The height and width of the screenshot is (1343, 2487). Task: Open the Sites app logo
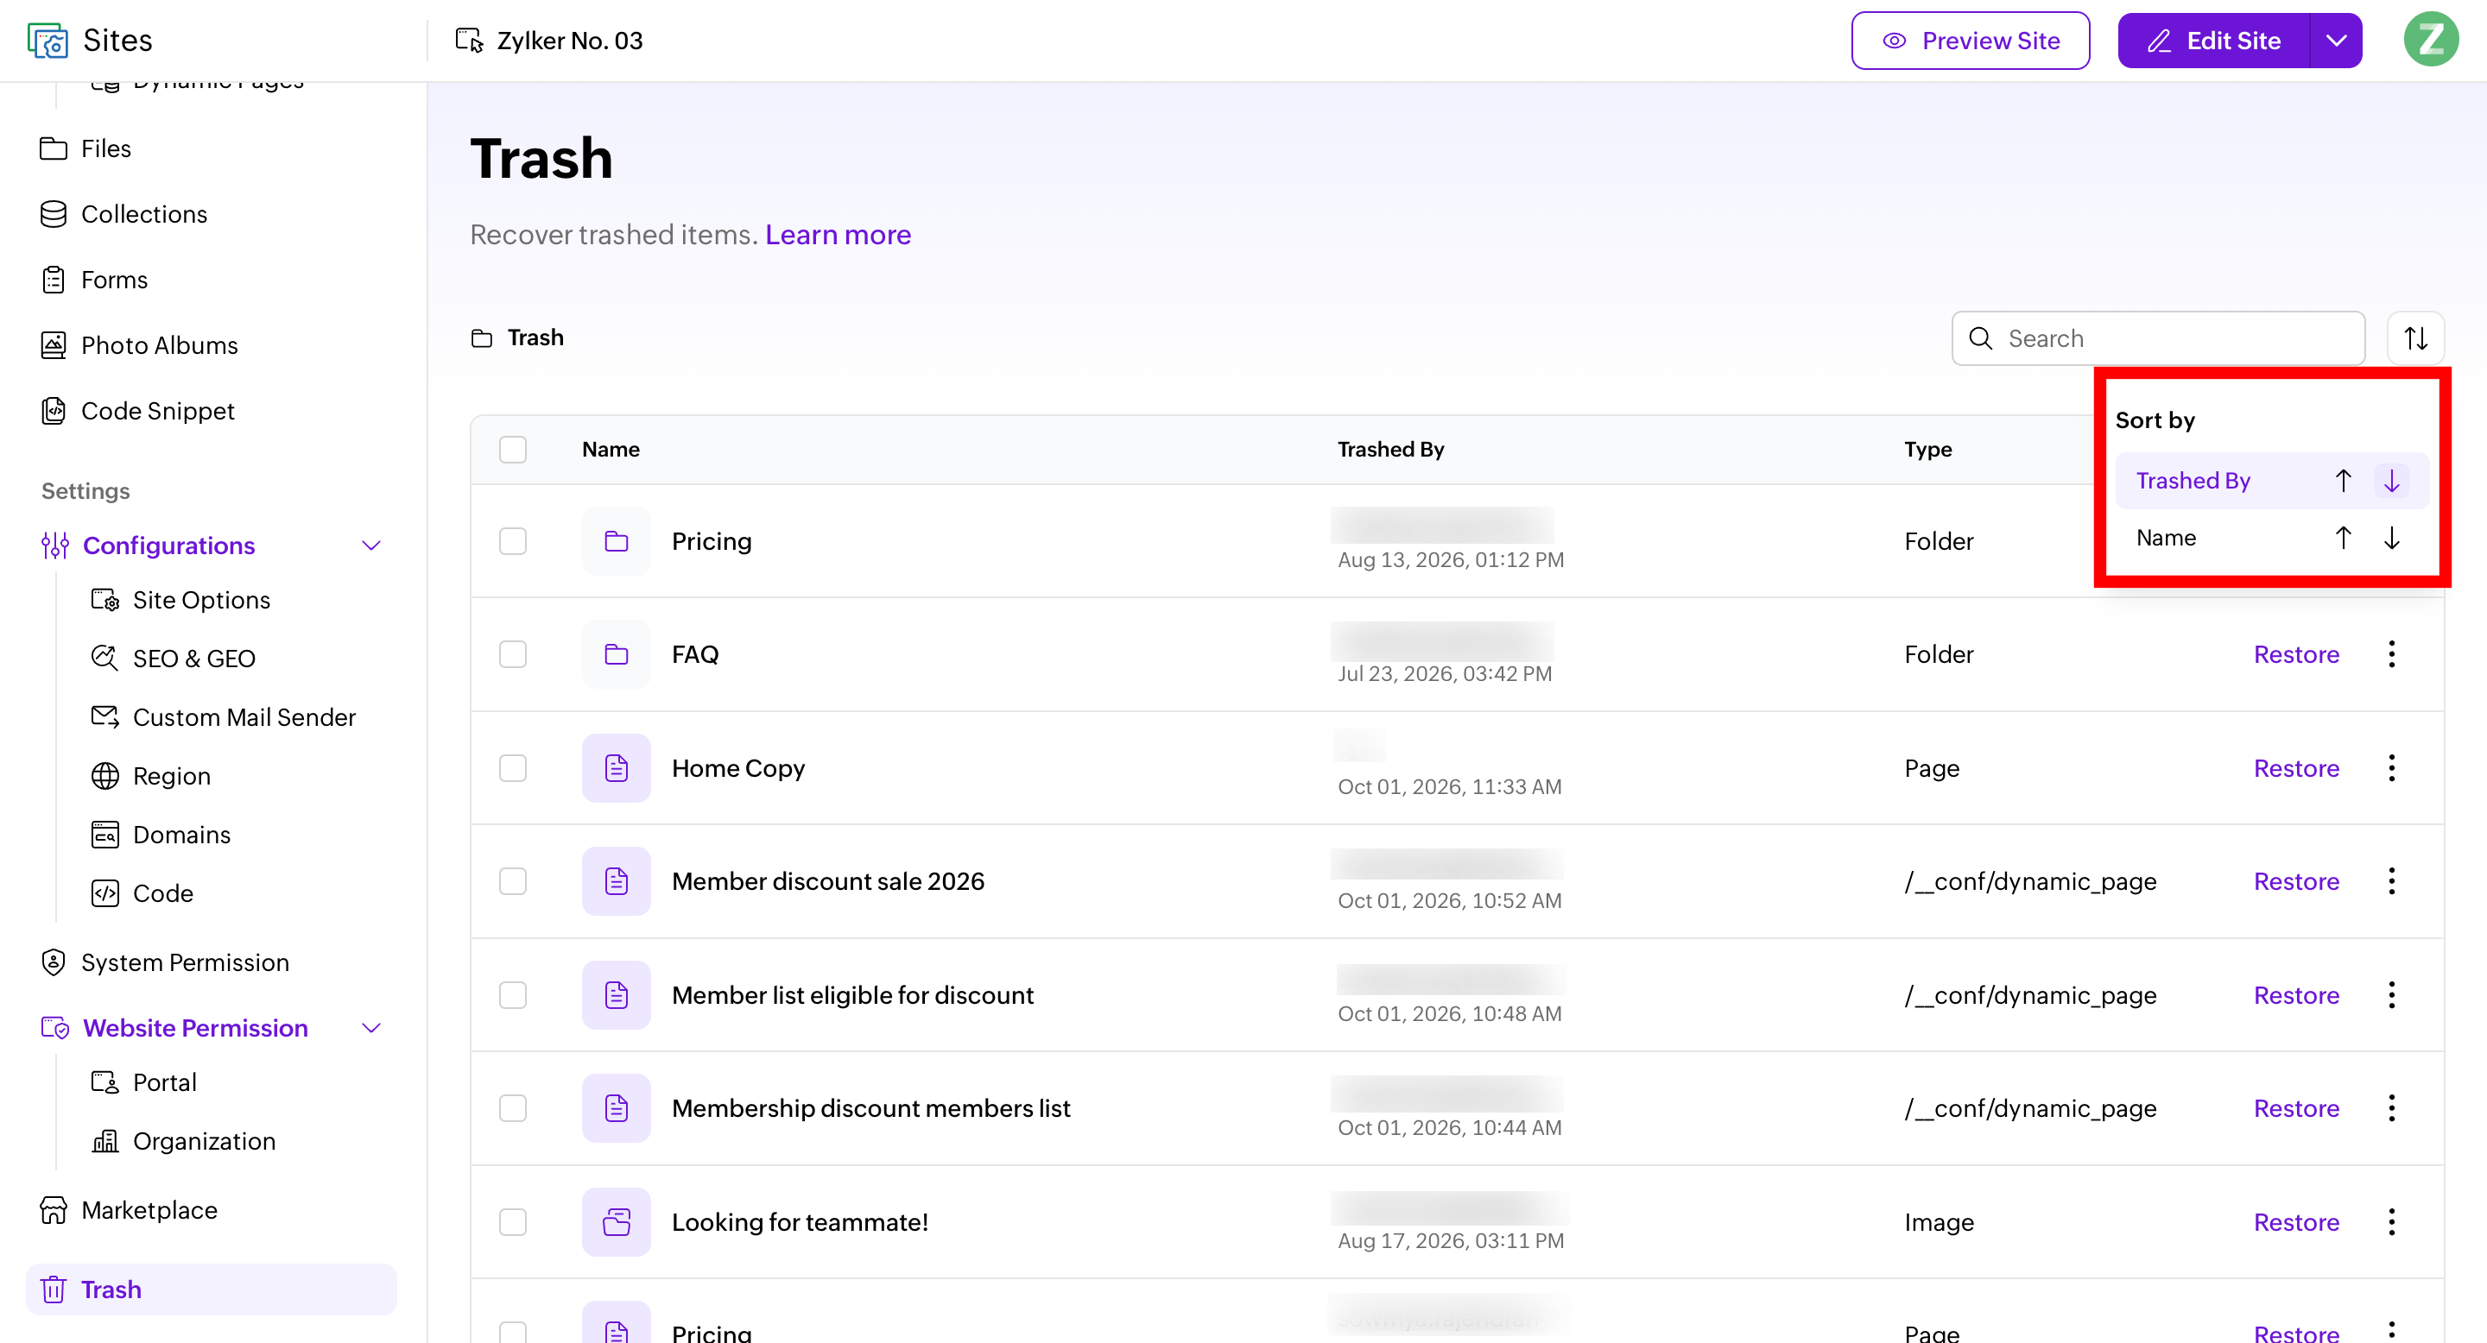tap(47, 41)
